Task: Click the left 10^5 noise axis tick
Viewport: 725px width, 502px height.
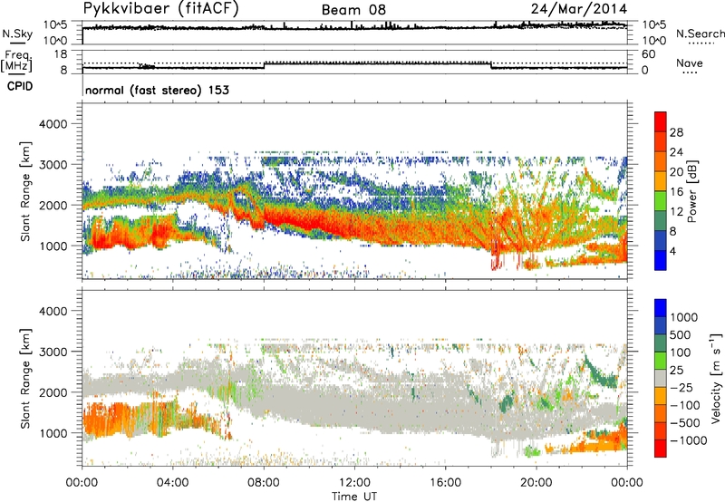Action: click(55, 24)
